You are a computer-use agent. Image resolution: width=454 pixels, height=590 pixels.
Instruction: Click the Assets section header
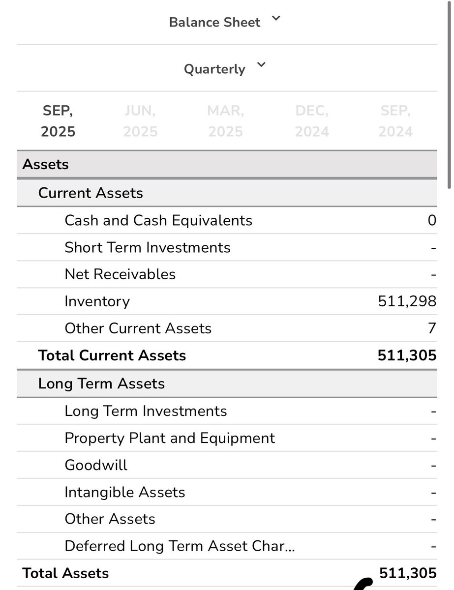pos(227,164)
